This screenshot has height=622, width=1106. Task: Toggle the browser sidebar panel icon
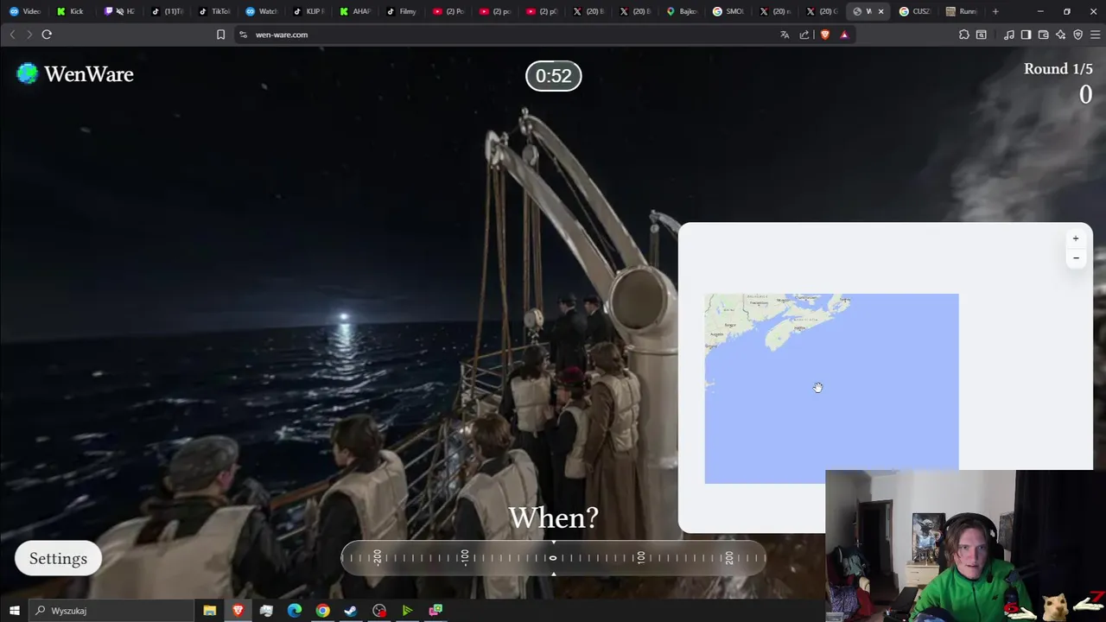coord(1026,35)
